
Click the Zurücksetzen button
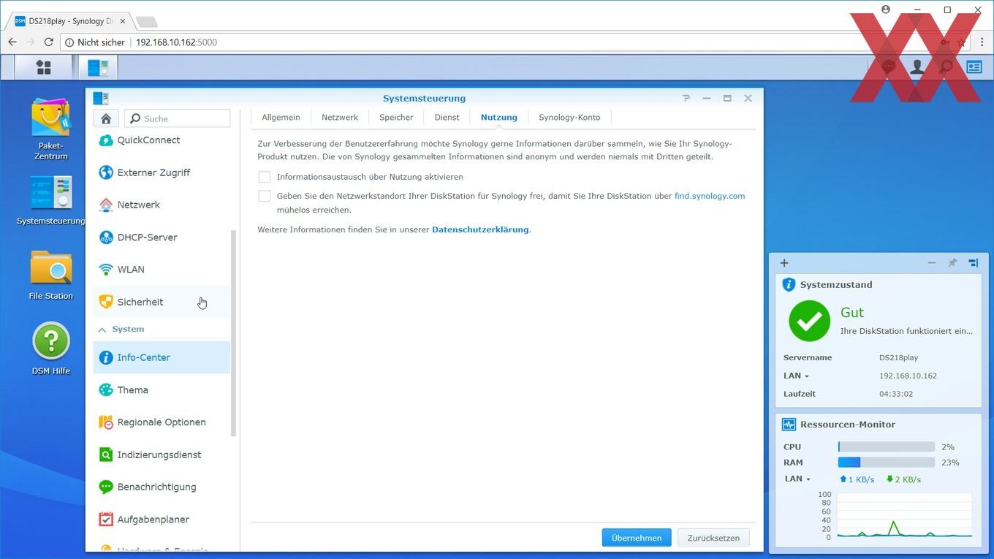(713, 538)
